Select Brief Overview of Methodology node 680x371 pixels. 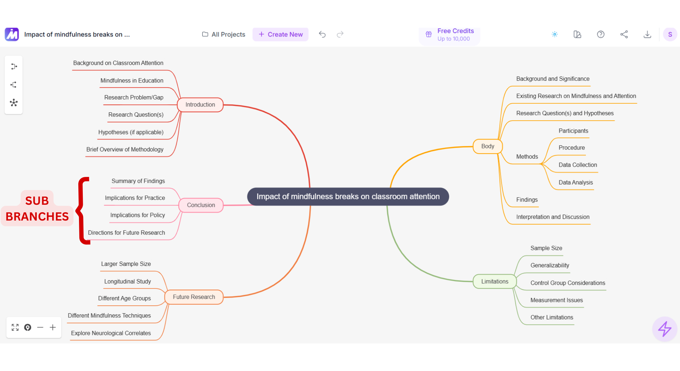(125, 149)
